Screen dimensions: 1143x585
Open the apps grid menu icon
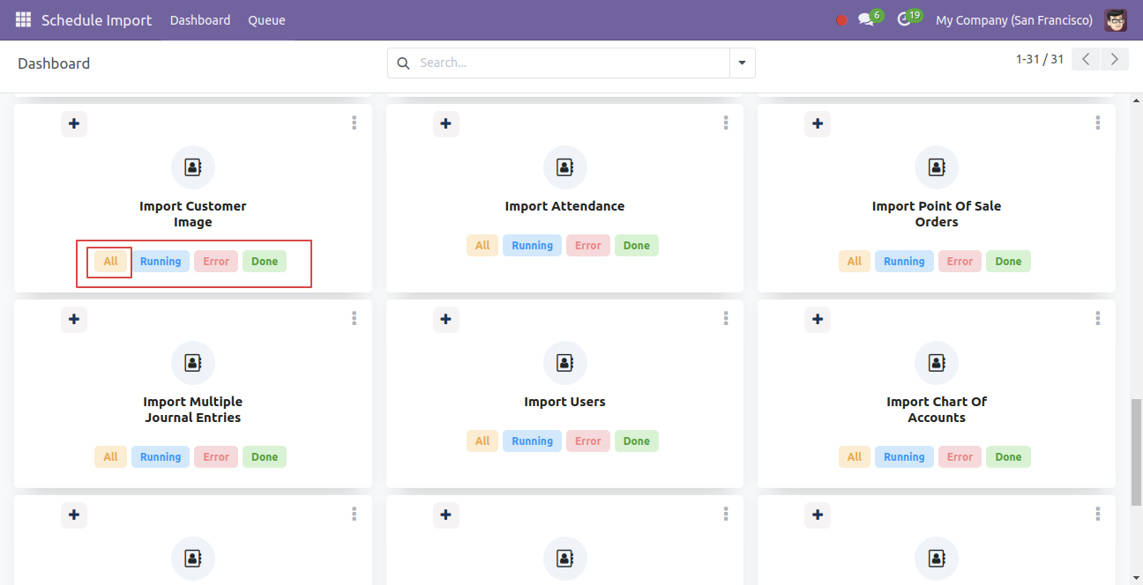click(x=23, y=19)
